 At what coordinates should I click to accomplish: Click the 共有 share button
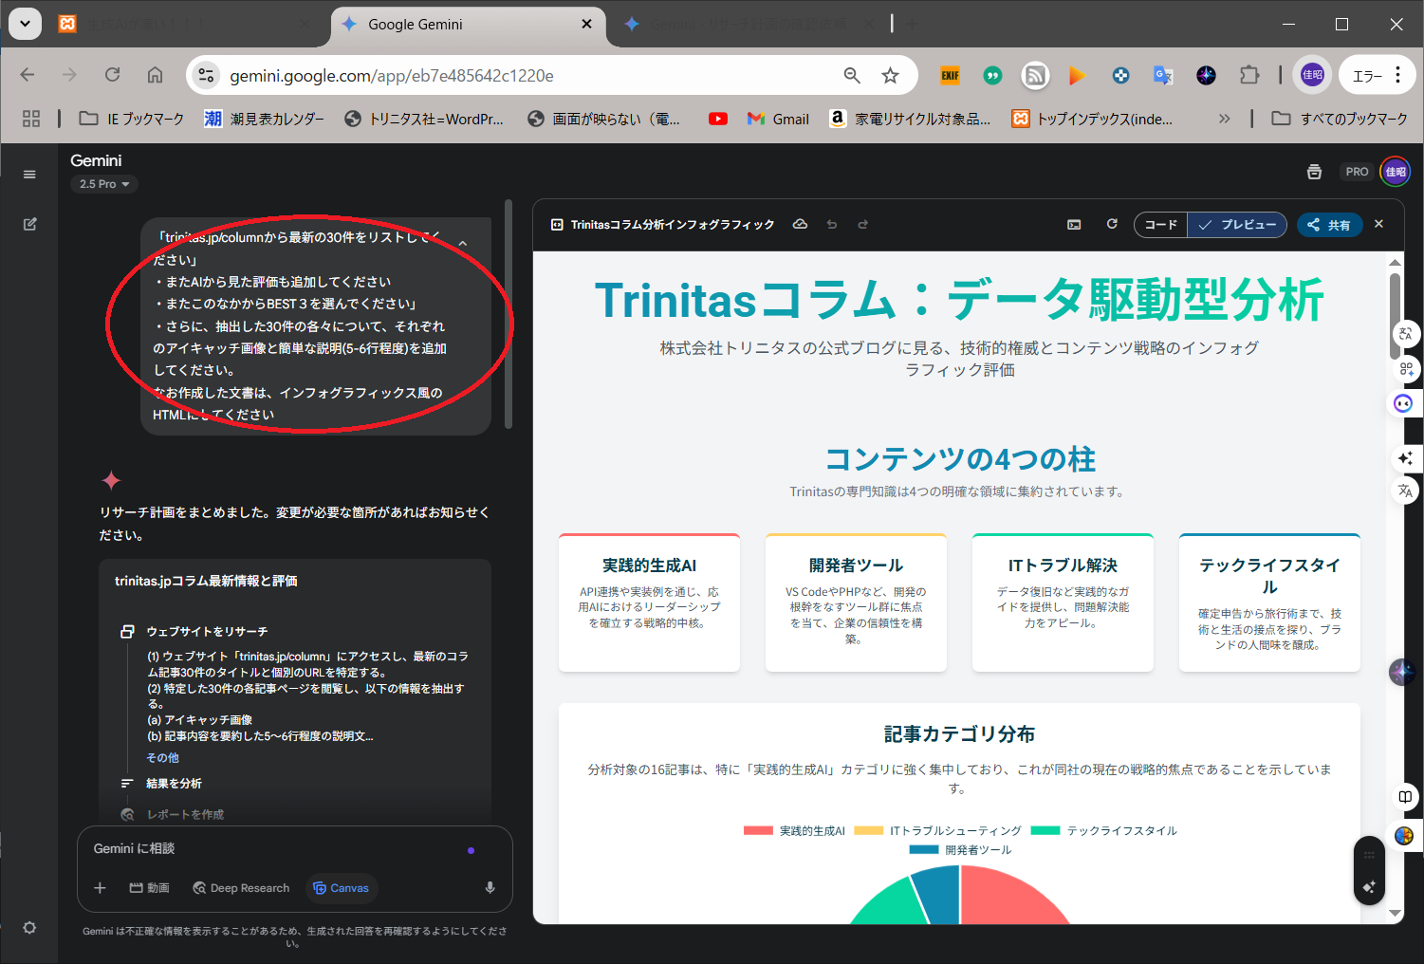point(1328,225)
